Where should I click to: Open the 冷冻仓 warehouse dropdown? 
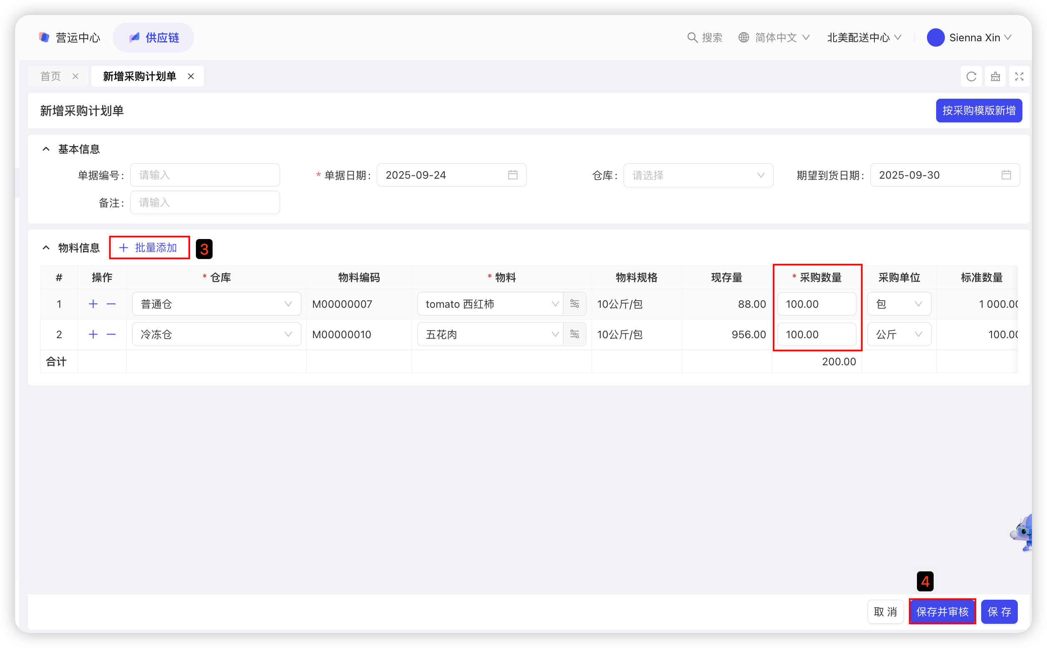coord(216,334)
